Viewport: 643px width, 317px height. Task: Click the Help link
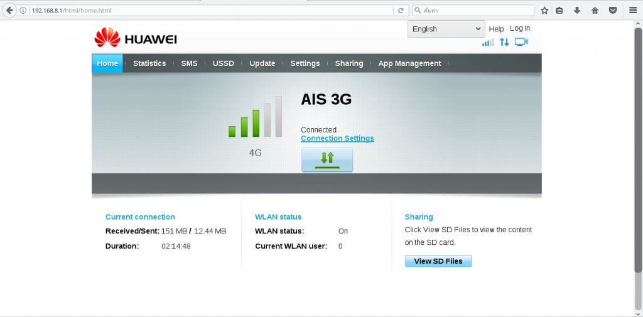click(x=496, y=29)
